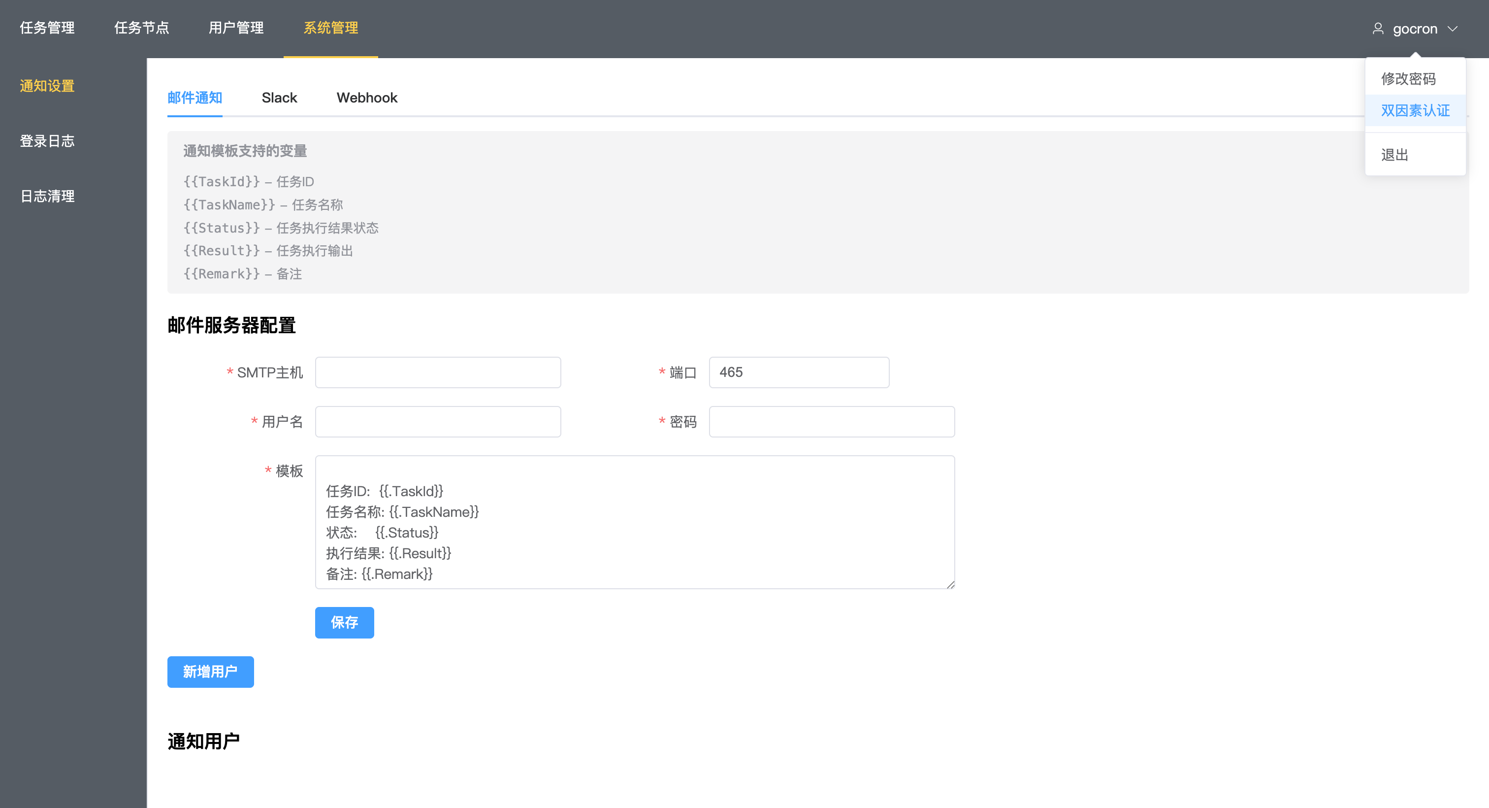
Task: Grab the 模板 textarea resize handle
Action: coord(950,585)
